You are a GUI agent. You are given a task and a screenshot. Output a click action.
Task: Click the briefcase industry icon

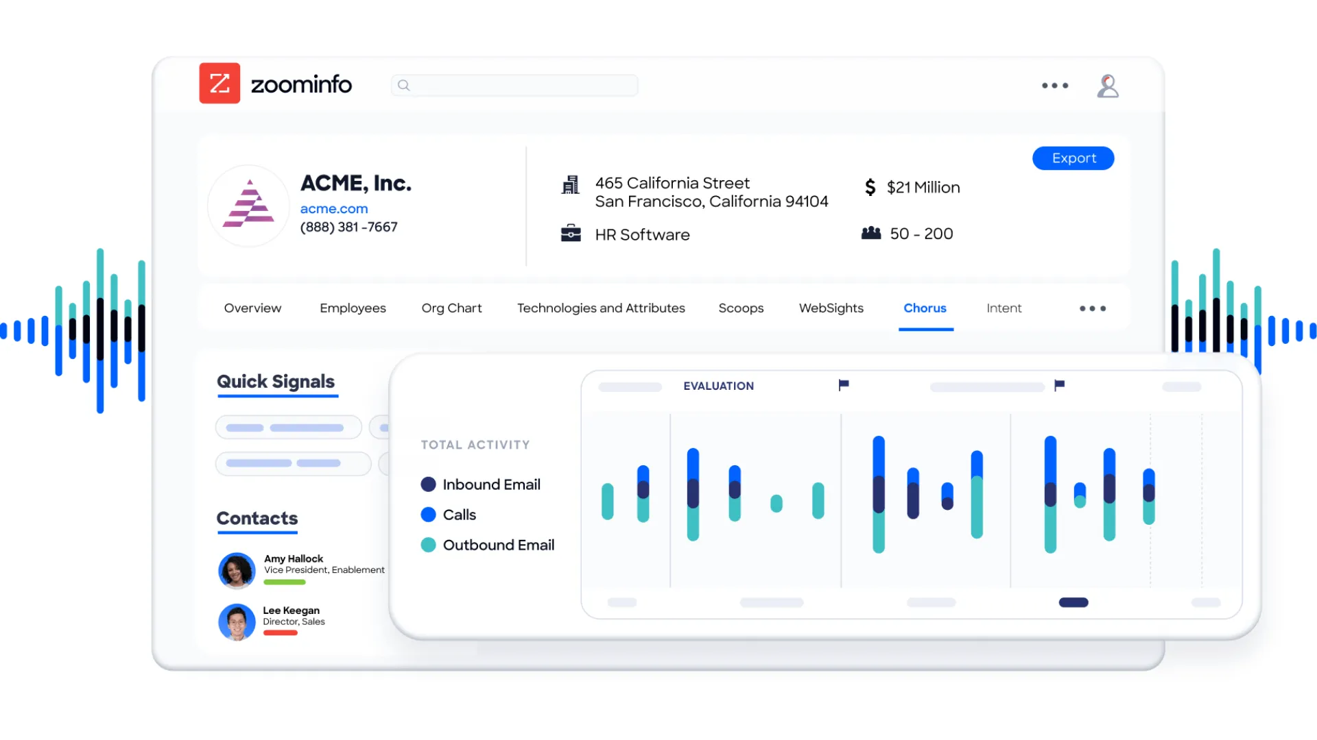coord(571,234)
